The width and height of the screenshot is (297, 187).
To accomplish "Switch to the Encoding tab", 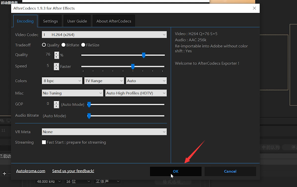I will coord(25,21).
